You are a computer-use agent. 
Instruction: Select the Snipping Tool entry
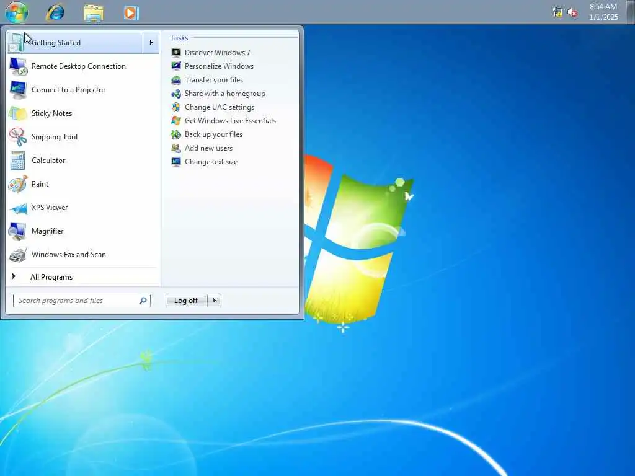point(83,137)
